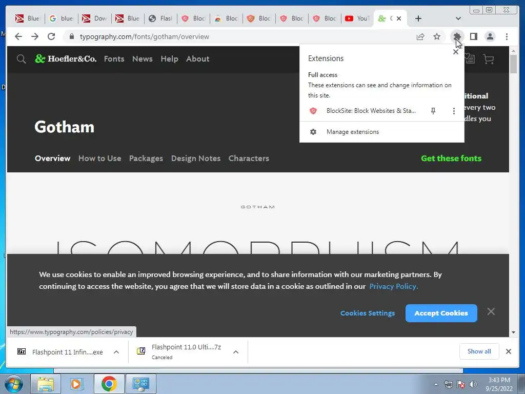This screenshot has height=394, width=525.
Task: Click the site search magnifier icon
Action: point(21,60)
